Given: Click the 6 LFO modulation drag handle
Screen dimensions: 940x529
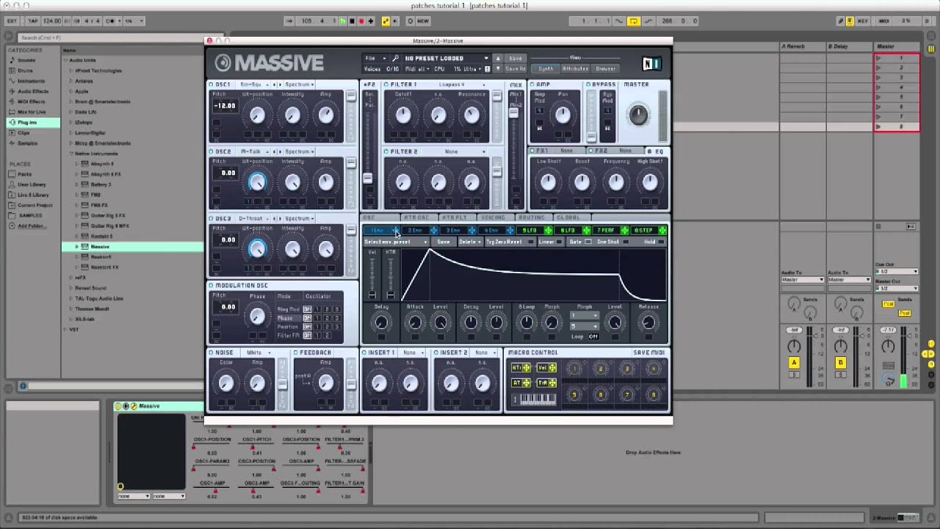Looking at the screenshot, I should [x=586, y=231].
